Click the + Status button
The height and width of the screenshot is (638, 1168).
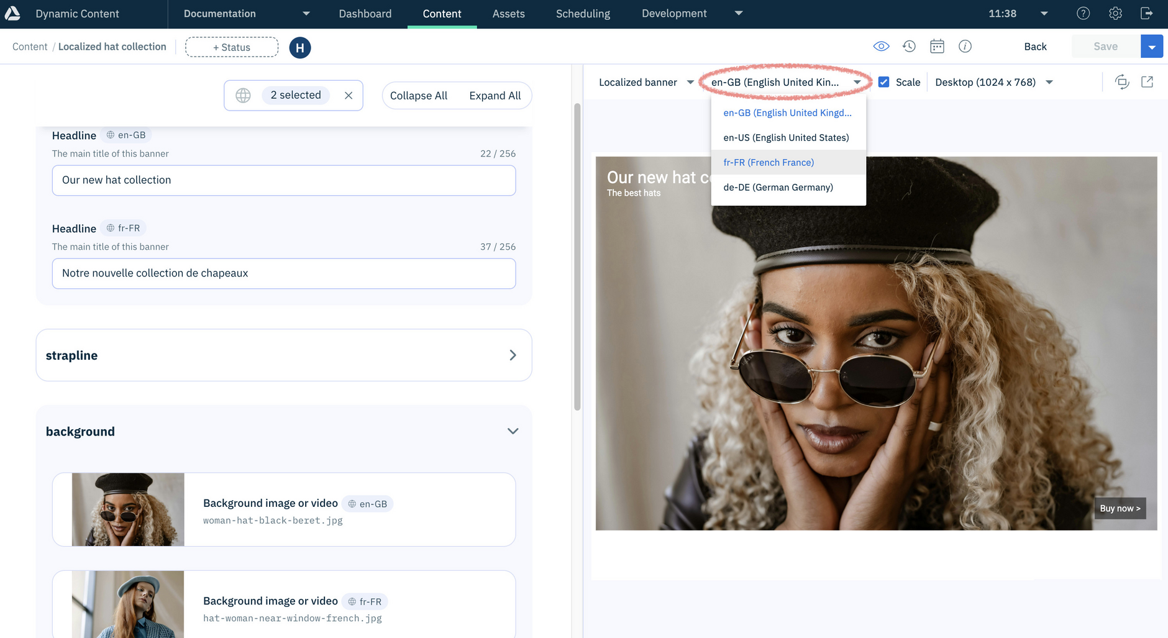coord(232,47)
